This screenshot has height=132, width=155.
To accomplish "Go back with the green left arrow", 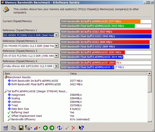I will tap(45, 128).
